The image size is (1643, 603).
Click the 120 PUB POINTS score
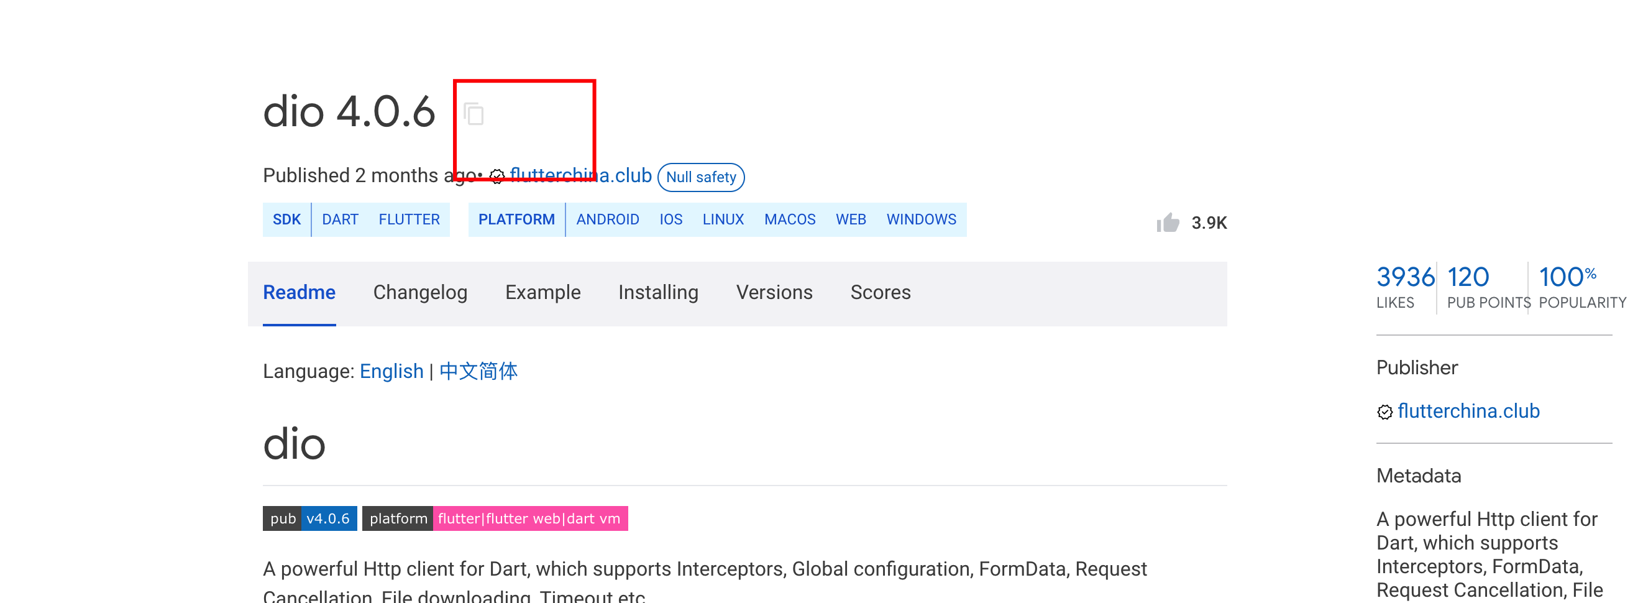pos(1488,287)
